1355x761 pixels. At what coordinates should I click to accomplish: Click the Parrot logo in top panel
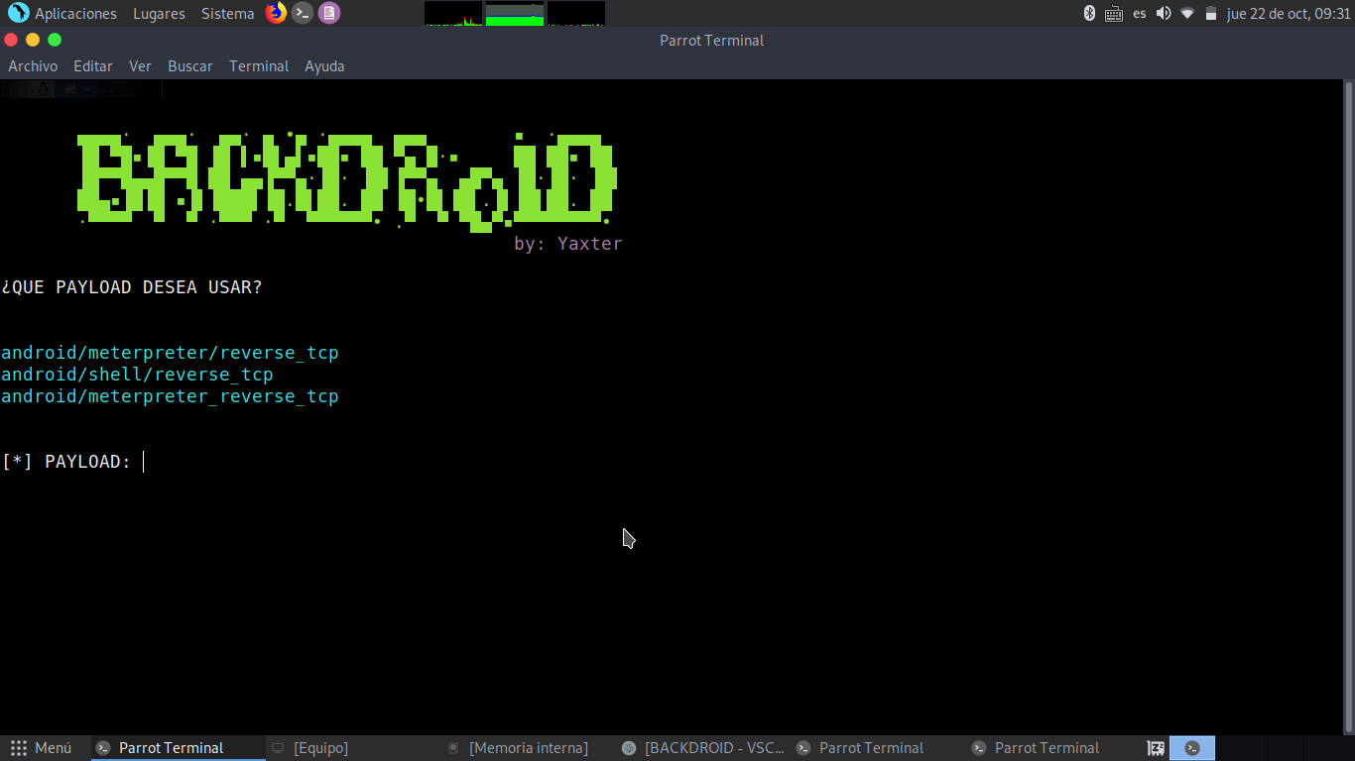tap(18, 13)
